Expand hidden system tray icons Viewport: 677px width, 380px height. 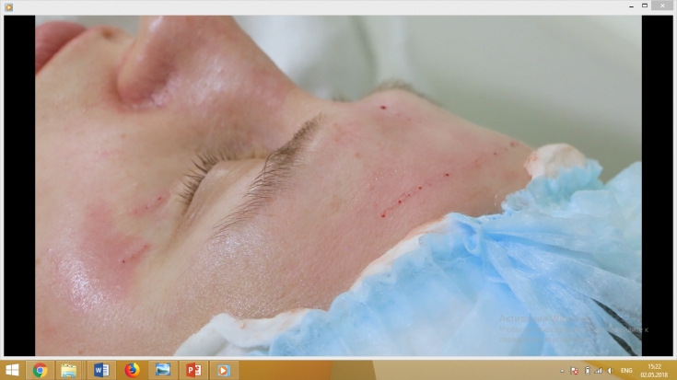562,370
